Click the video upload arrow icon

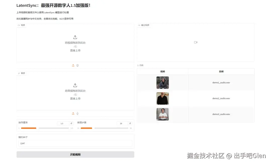pyautogui.click(x=75, y=37)
